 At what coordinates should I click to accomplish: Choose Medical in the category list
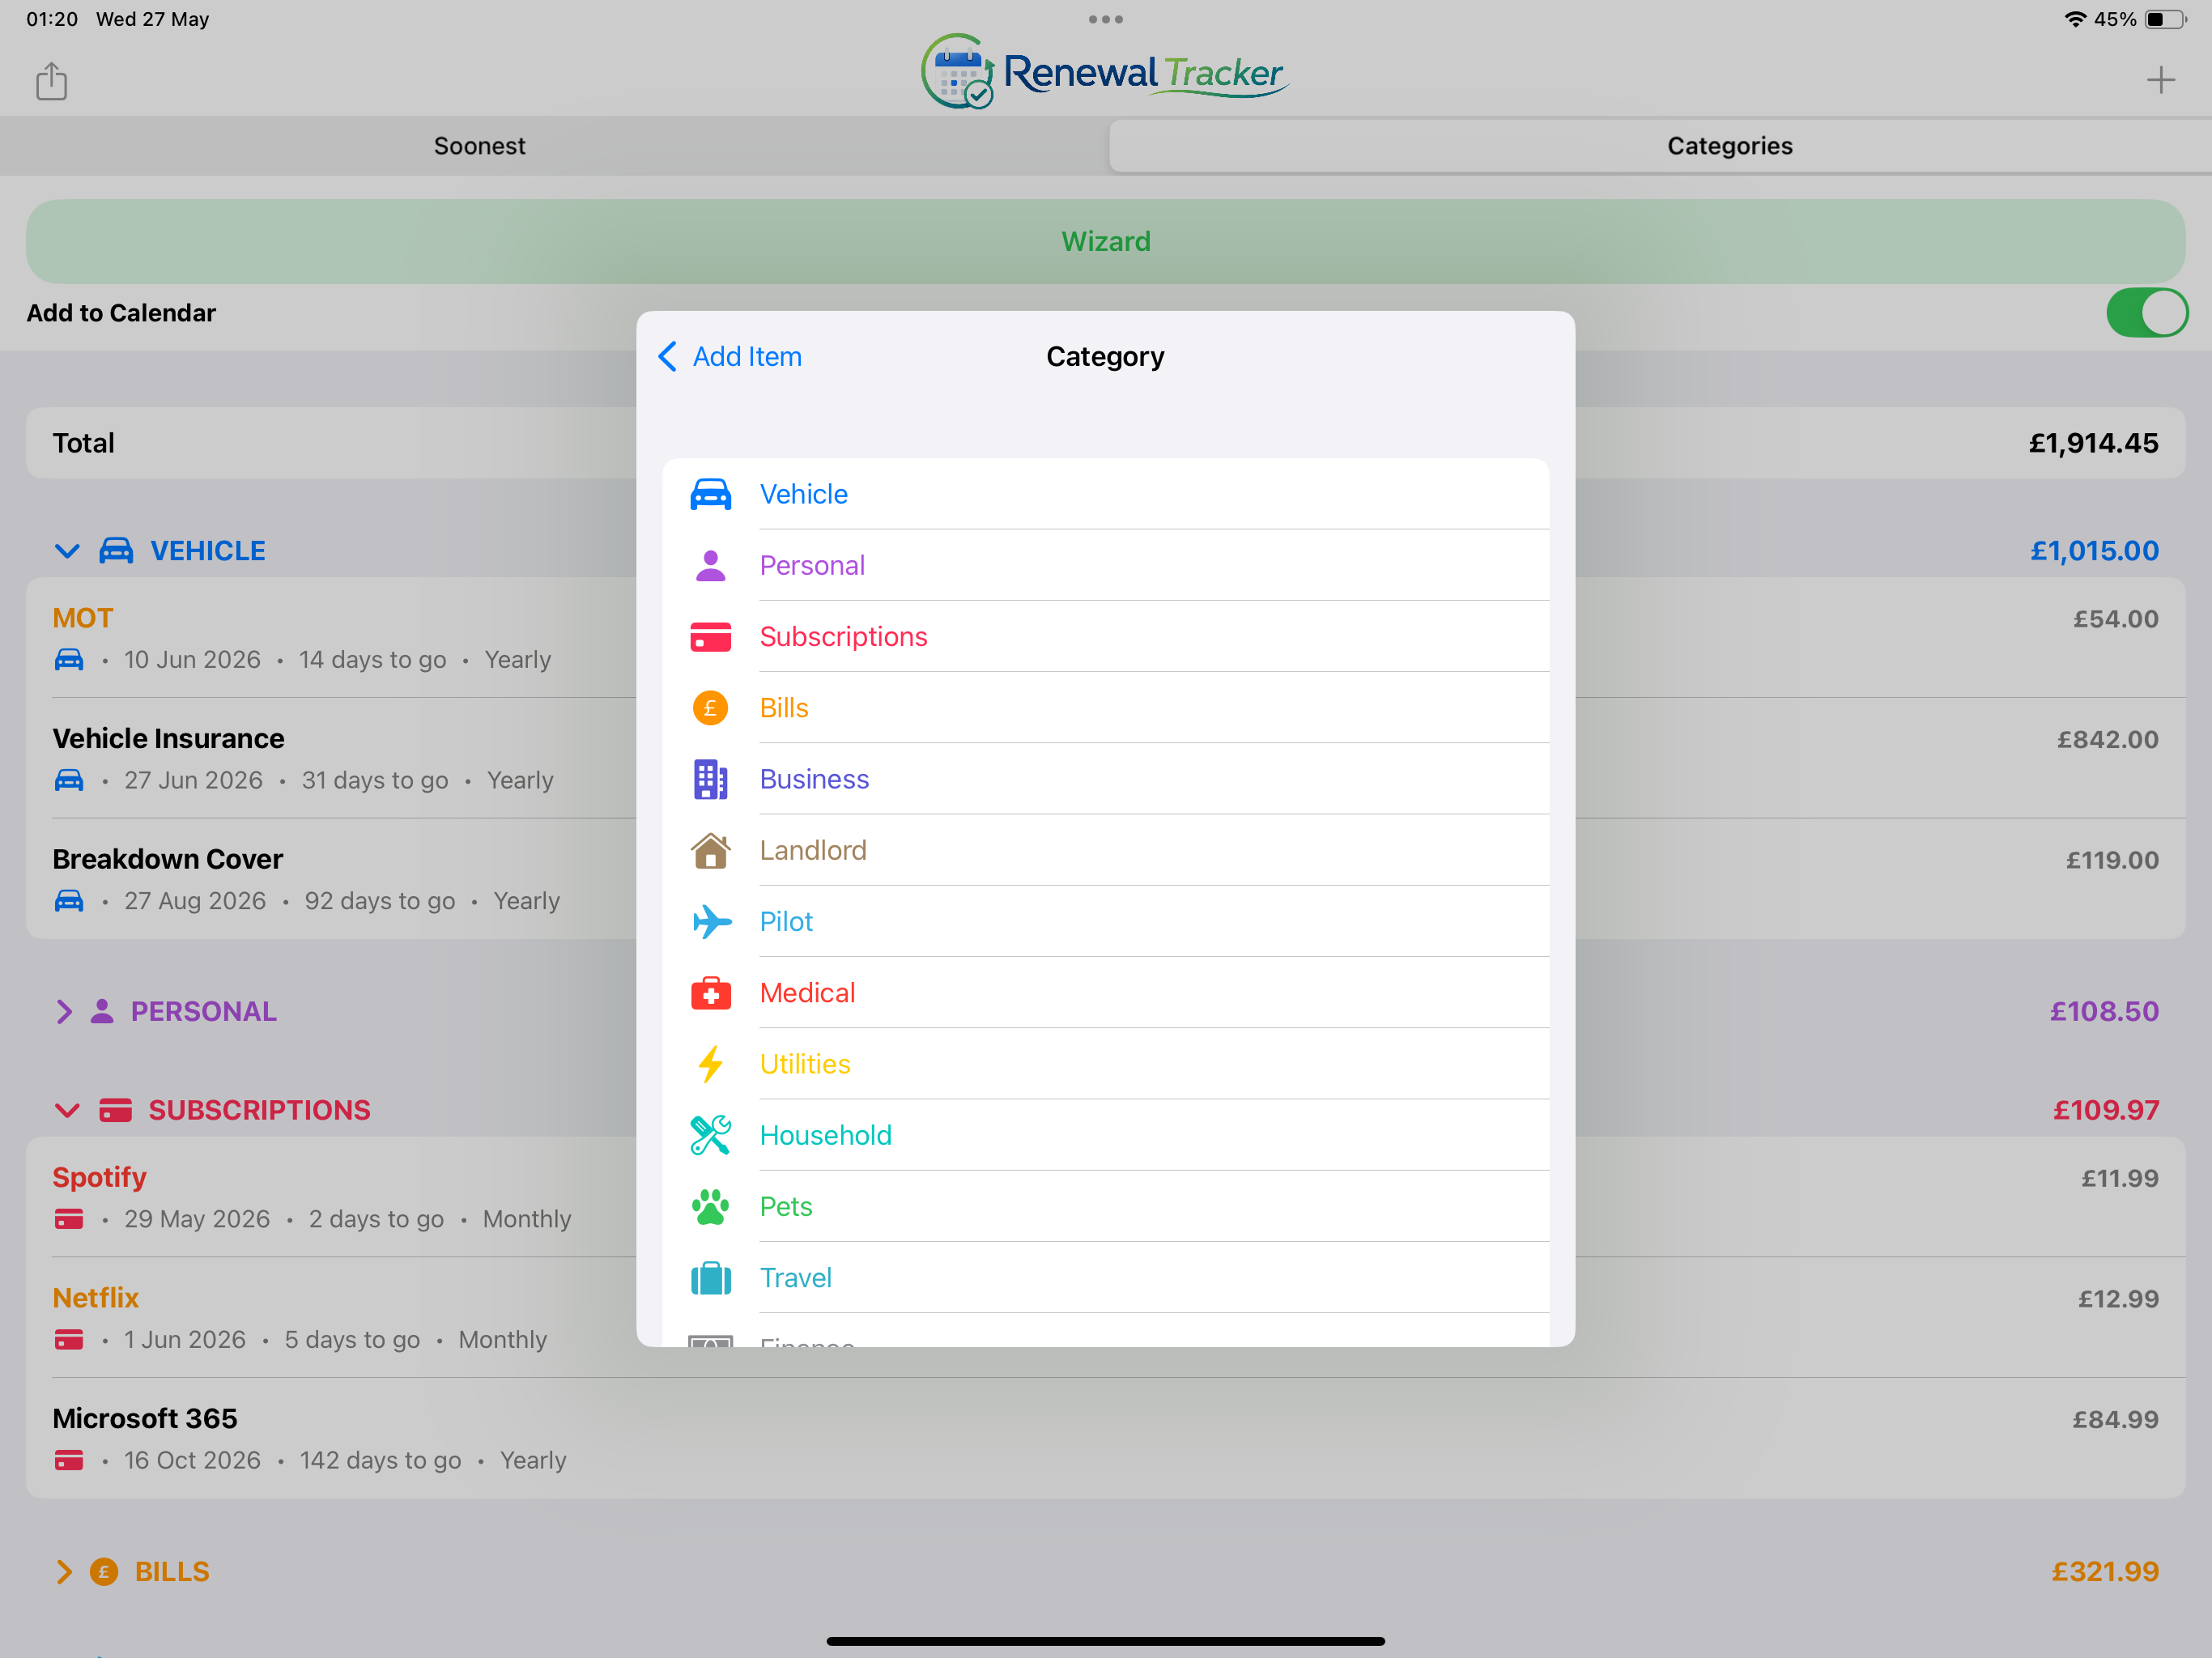pos(1105,993)
